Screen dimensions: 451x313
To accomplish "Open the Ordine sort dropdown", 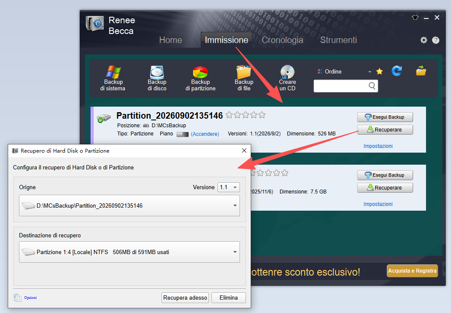I will point(370,71).
